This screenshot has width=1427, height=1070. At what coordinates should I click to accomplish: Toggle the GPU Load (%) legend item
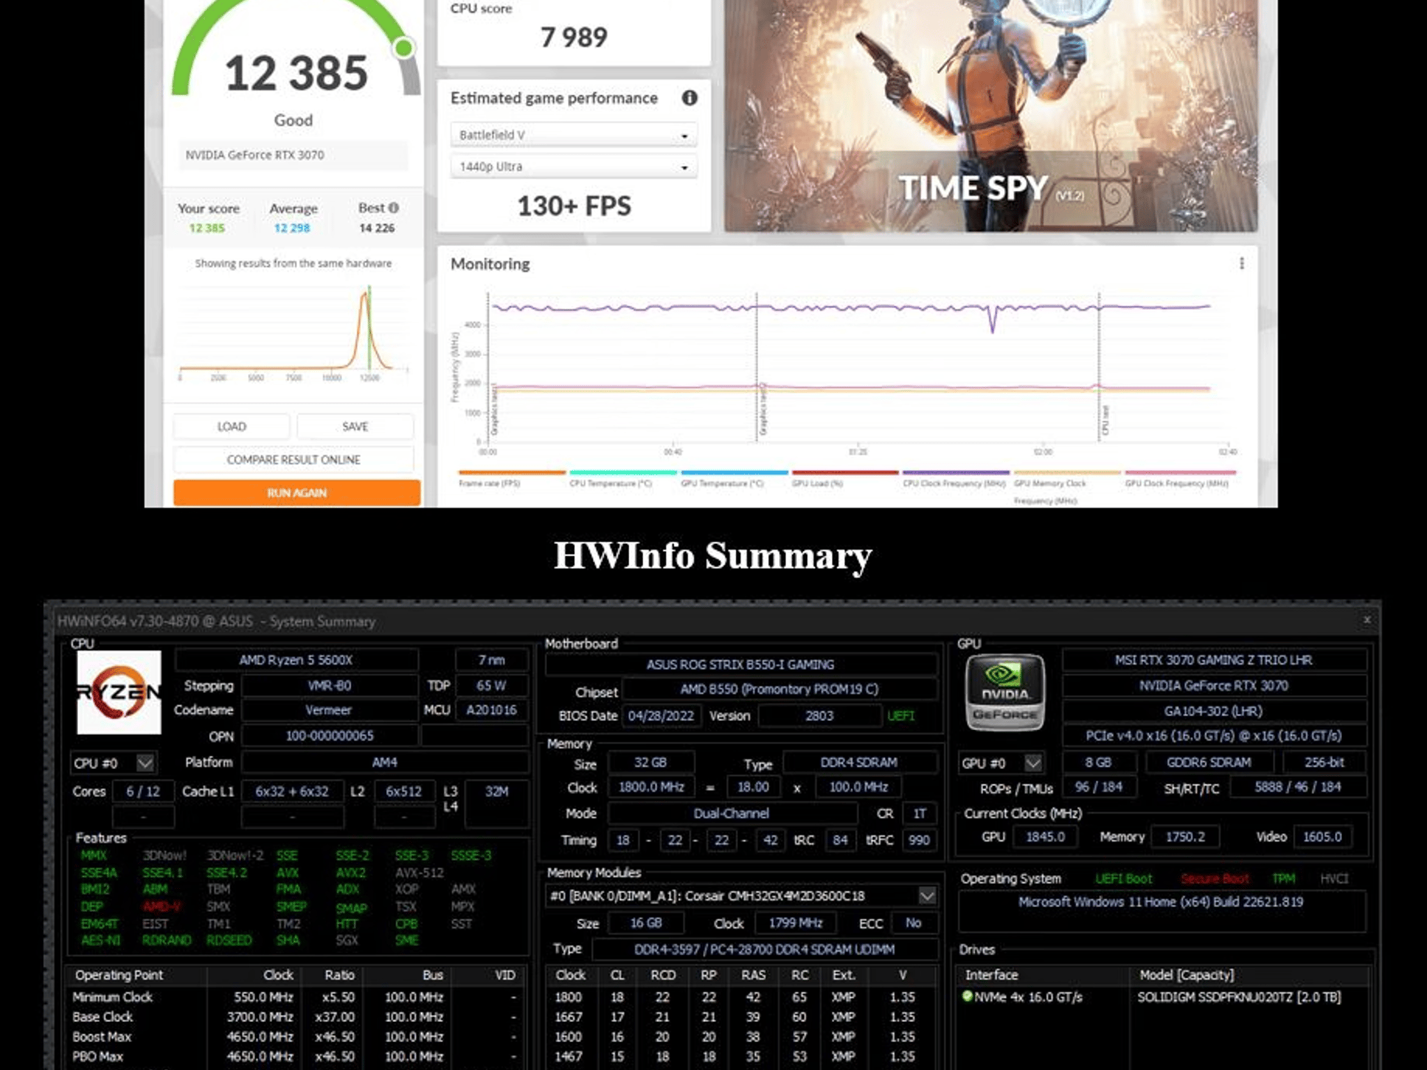coord(844,479)
